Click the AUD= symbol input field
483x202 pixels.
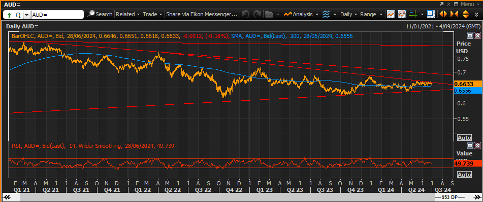57,14
